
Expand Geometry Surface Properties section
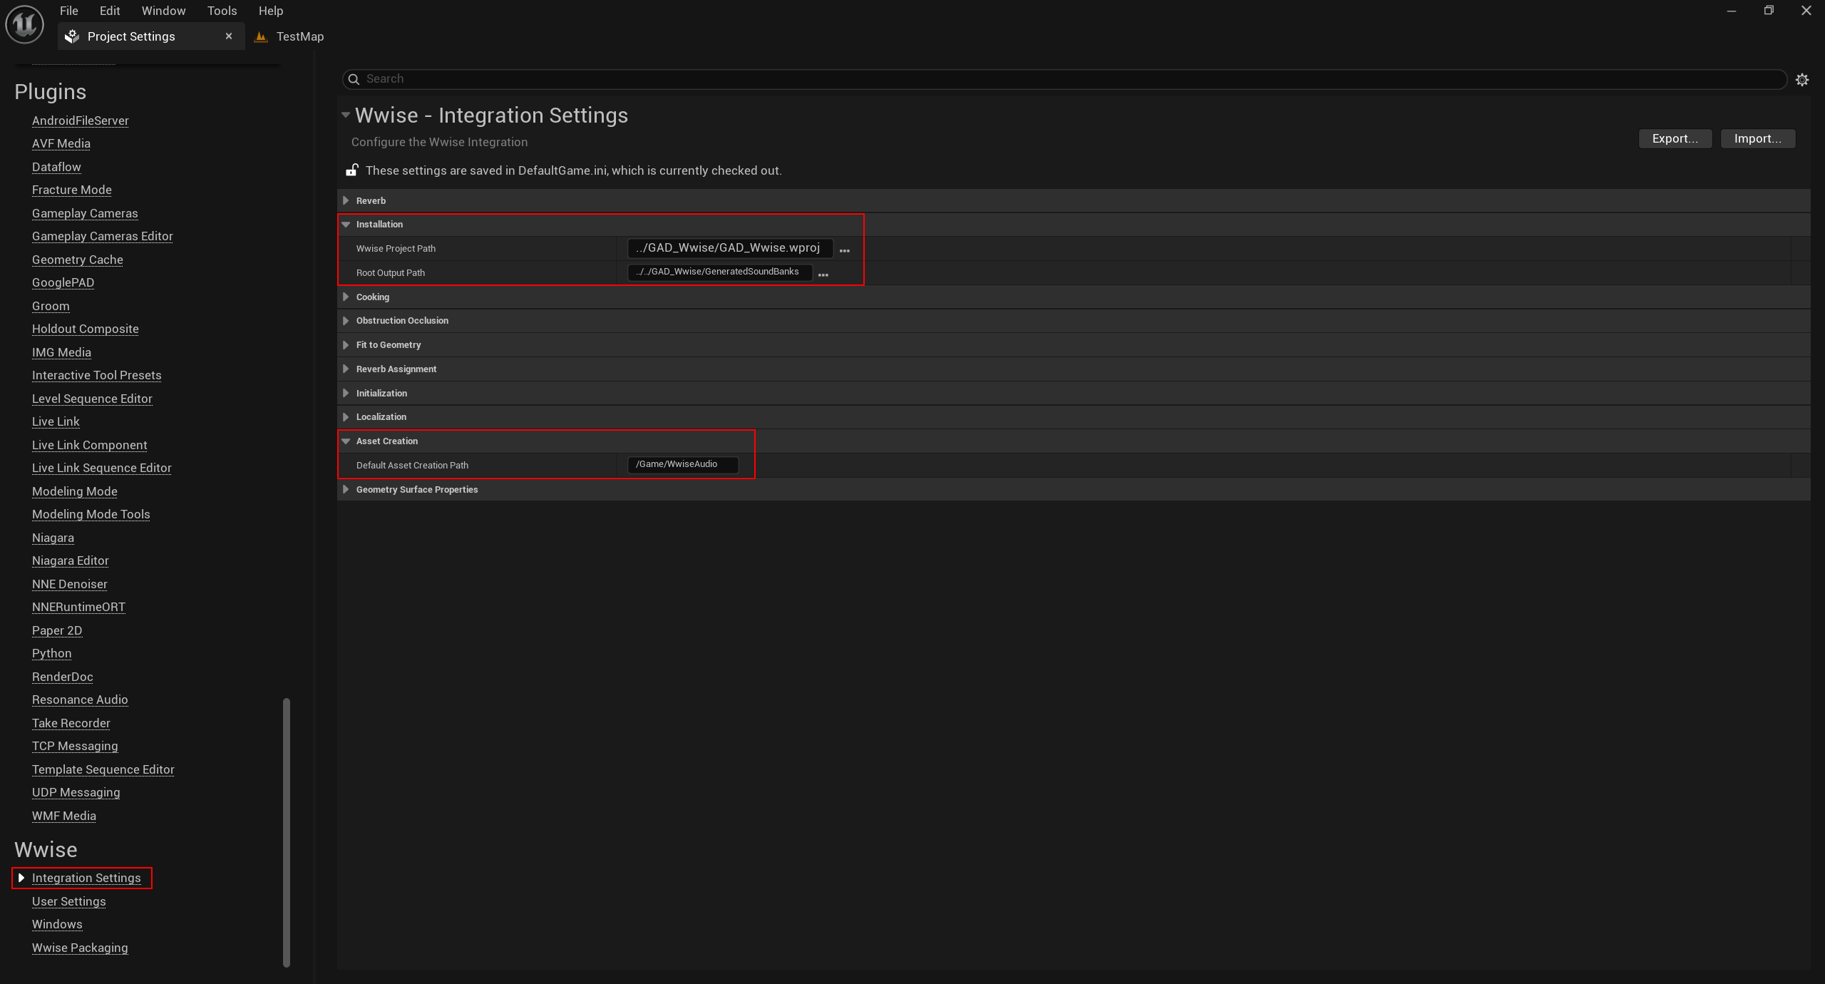coord(346,489)
